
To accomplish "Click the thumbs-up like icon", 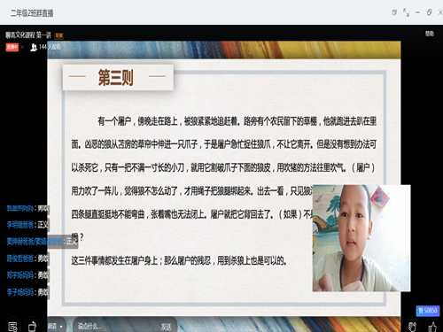I will pos(432,327).
